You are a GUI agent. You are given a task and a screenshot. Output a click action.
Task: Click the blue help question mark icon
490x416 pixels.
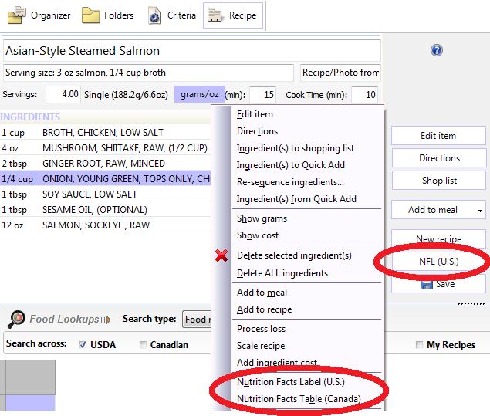pyautogui.click(x=436, y=51)
